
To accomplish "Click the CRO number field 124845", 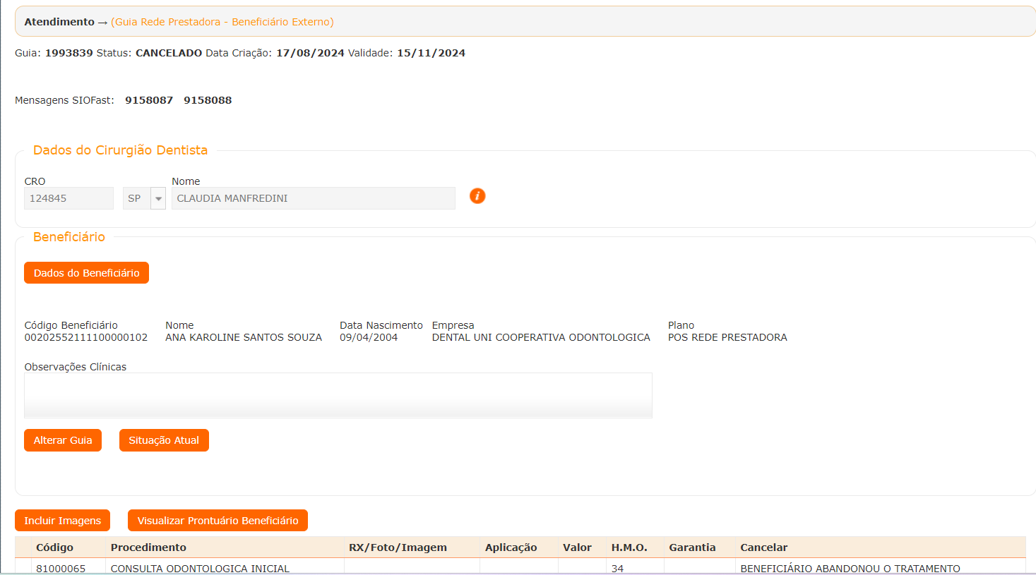I will point(69,199).
